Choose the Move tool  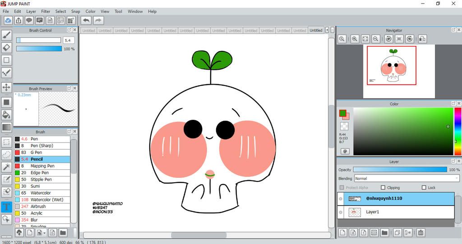coord(6,87)
